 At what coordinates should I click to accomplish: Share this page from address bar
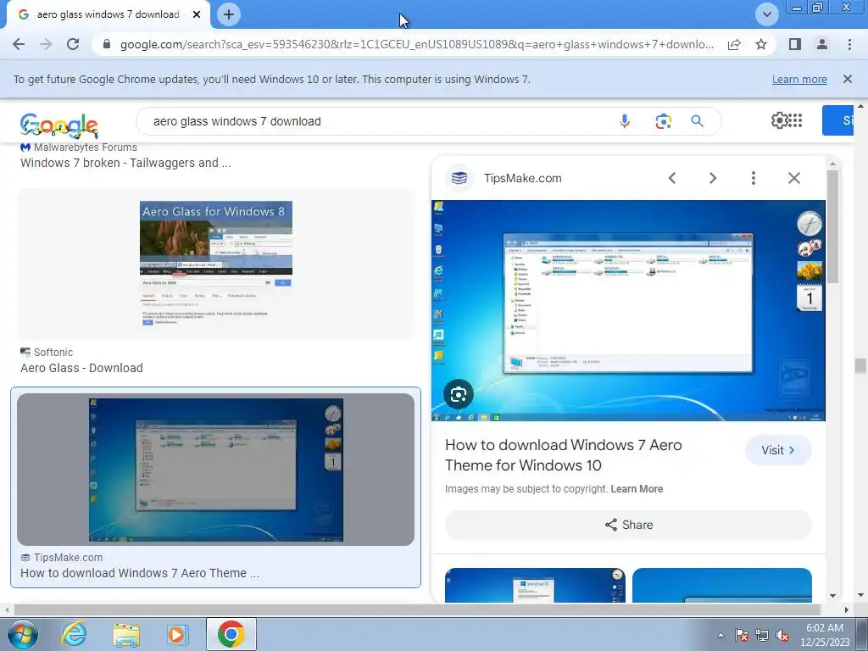point(734,44)
